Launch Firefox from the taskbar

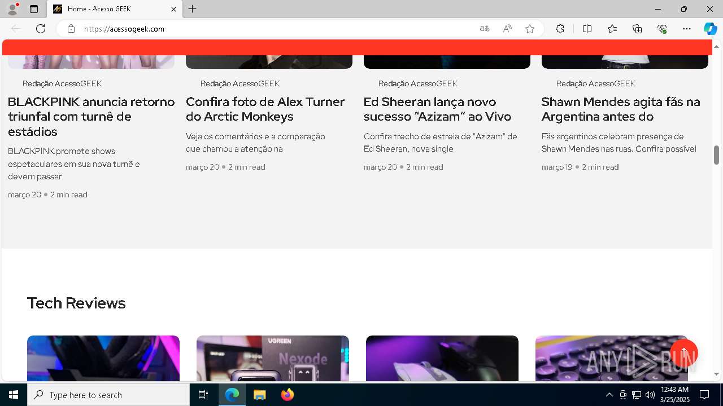[287, 395]
